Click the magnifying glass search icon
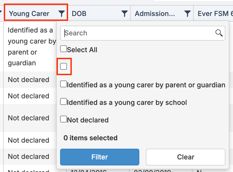 pos(219,33)
